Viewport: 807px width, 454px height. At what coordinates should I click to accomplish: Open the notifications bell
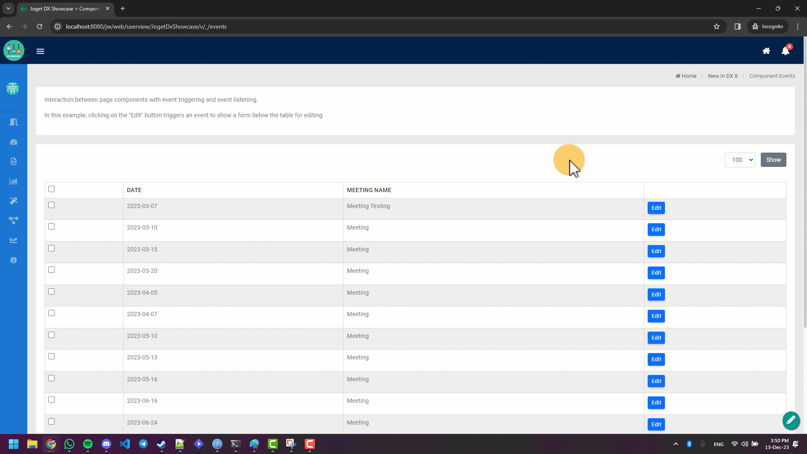tap(785, 51)
